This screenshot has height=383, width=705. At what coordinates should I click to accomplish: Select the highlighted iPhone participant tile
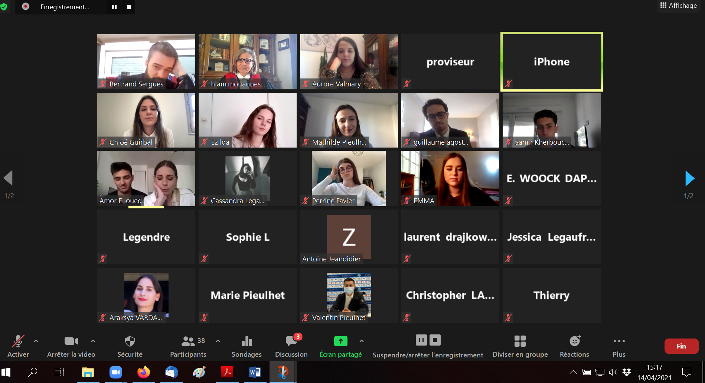[x=552, y=62]
